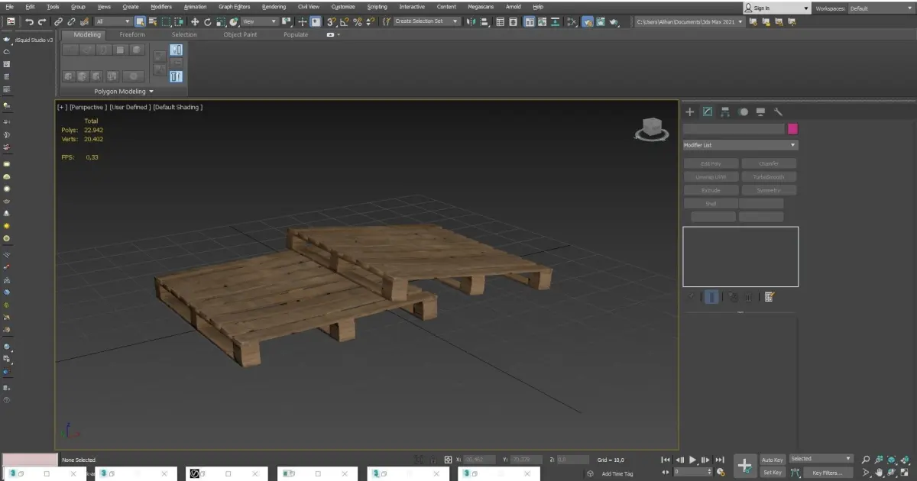Open the Rendering menu
The height and width of the screenshot is (481, 917).
tap(274, 7)
